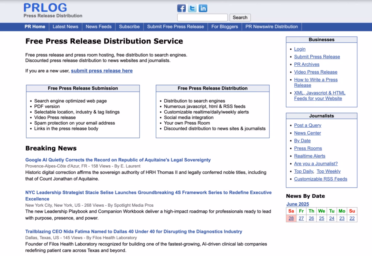Open the Latest News navigation item
Viewport: 372px width, 256px height.
65,26
